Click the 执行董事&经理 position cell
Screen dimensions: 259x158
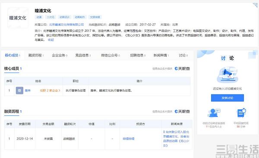click(76, 90)
